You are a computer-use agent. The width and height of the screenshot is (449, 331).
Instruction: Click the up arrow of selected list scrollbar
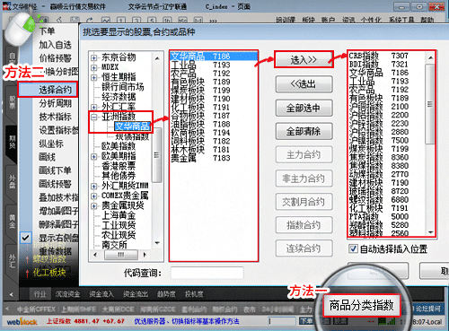tap(430, 57)
